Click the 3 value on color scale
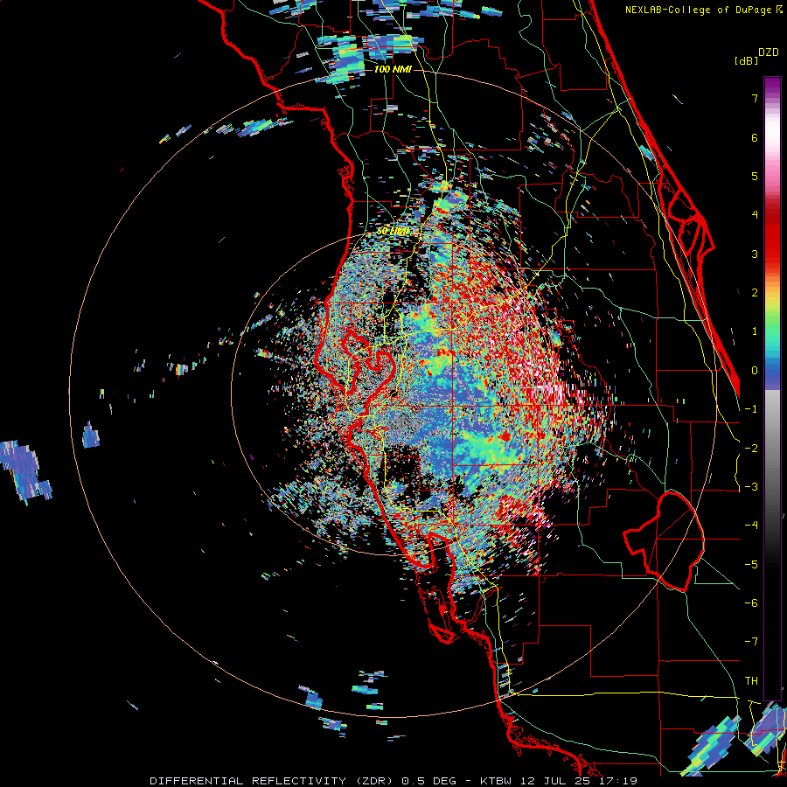This screenshot has height=787, width=787. click(755, 254)
